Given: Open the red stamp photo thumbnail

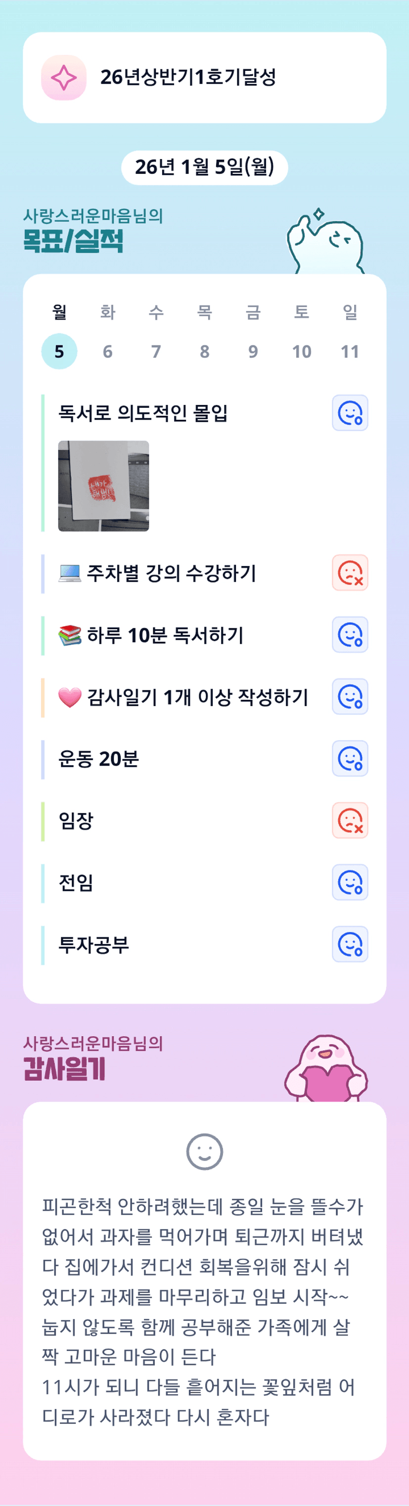Looking at the screenshot, I should [x=103, y=486].
